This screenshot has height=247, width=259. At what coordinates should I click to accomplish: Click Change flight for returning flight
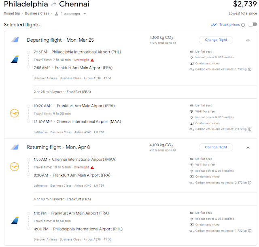(216, 147)
